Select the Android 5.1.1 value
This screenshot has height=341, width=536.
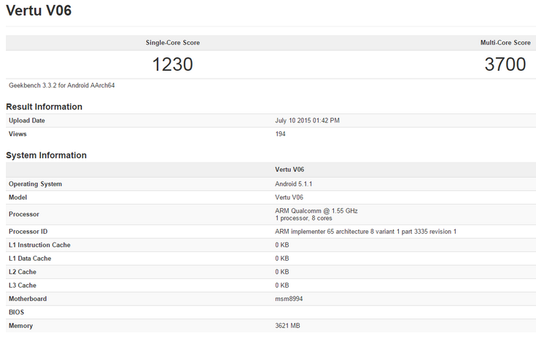click(293, 184)
